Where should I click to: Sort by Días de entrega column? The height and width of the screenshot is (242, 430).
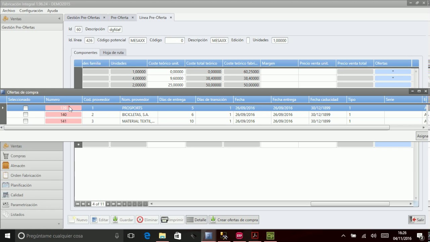177,99
